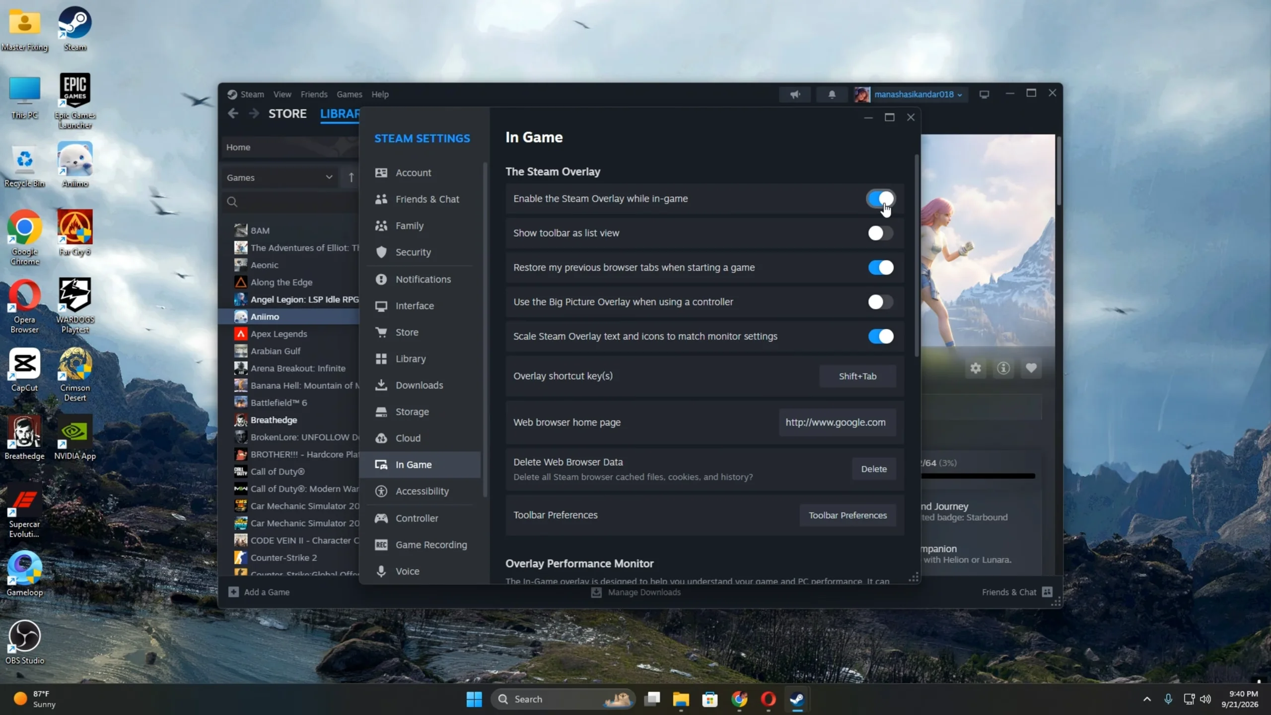Click the library sort arrow icon
The image size is (1271, 715).
tap(351, 177)
